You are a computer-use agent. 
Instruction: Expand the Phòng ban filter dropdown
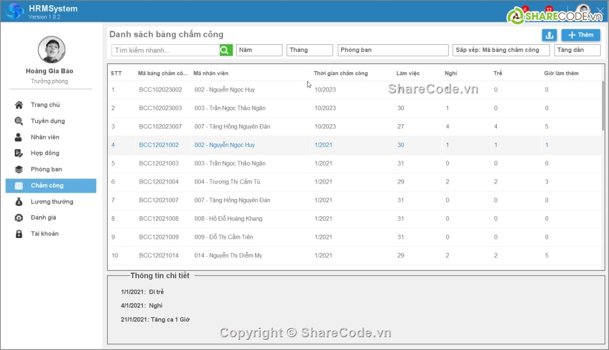[x=392, y=50]
